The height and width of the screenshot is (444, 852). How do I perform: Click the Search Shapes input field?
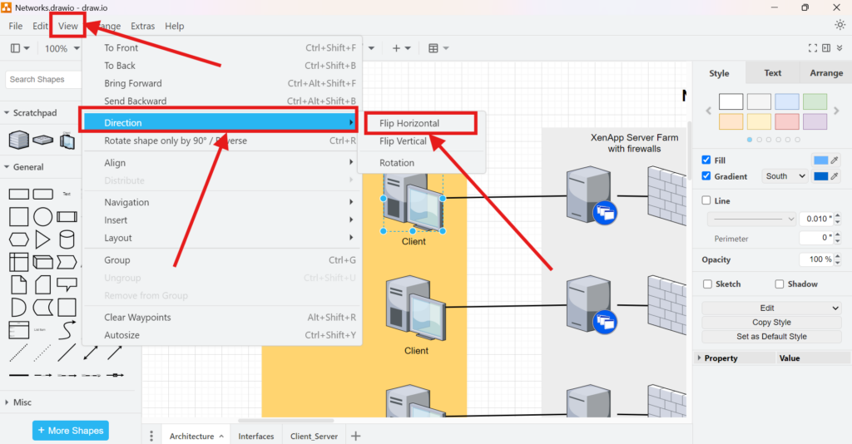pyautogui.click(x=43, y=79)
